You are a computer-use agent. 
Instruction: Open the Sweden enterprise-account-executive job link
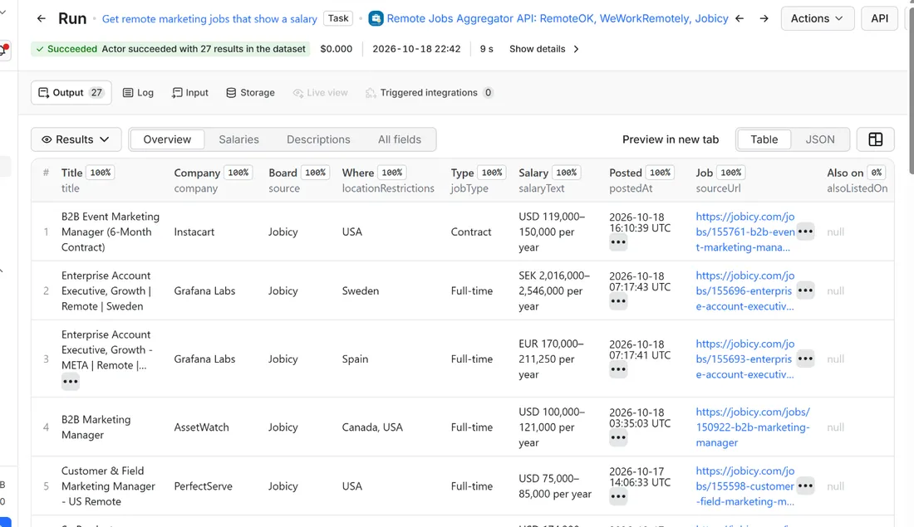click(745, 290)
